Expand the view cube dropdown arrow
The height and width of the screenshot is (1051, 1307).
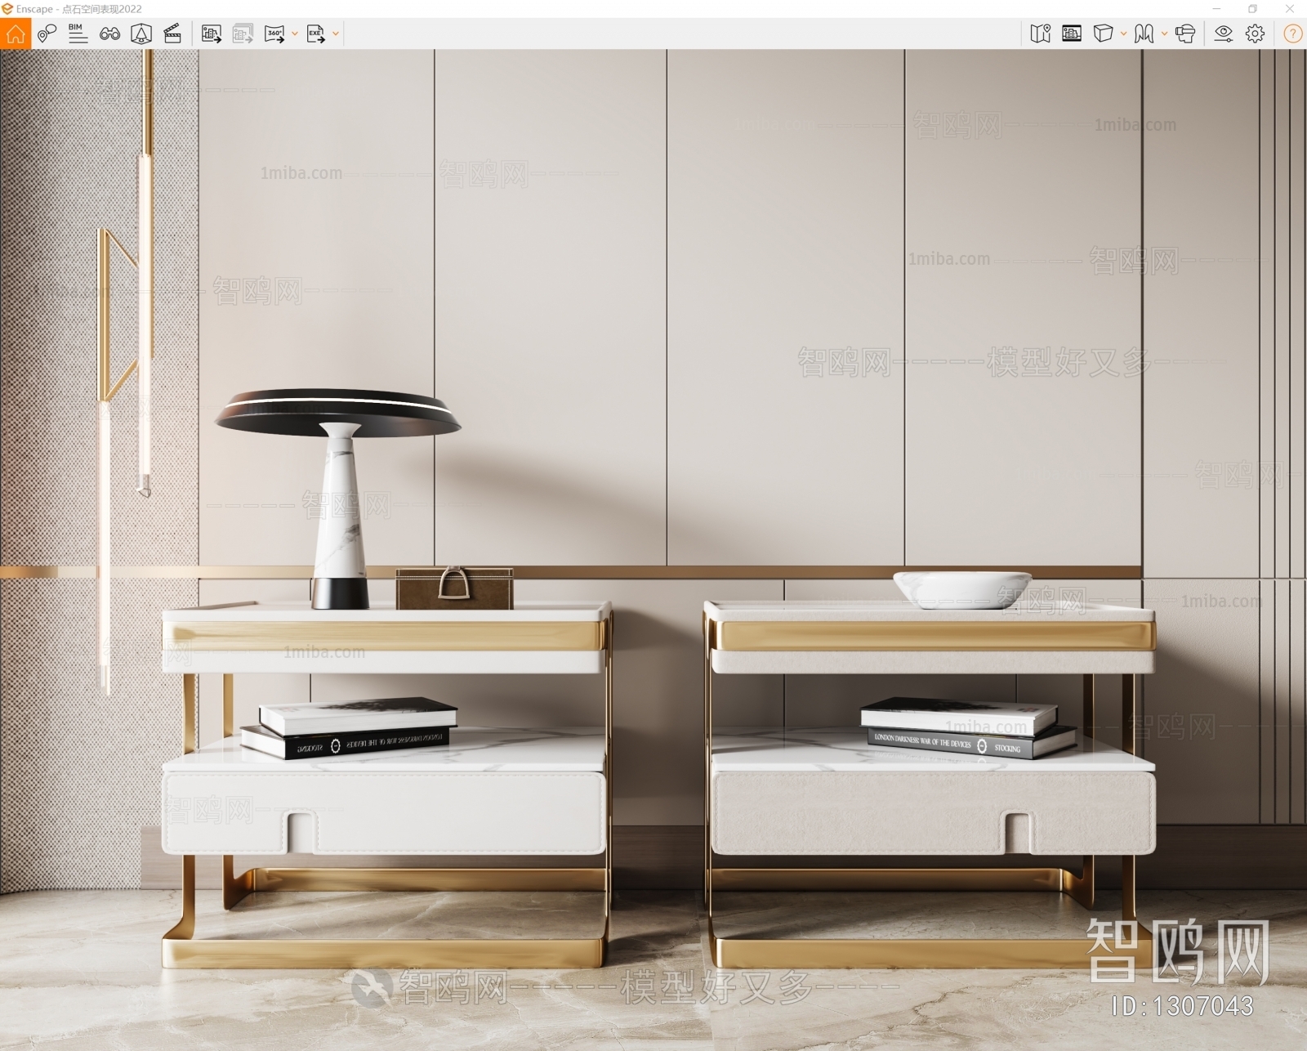1124,34
